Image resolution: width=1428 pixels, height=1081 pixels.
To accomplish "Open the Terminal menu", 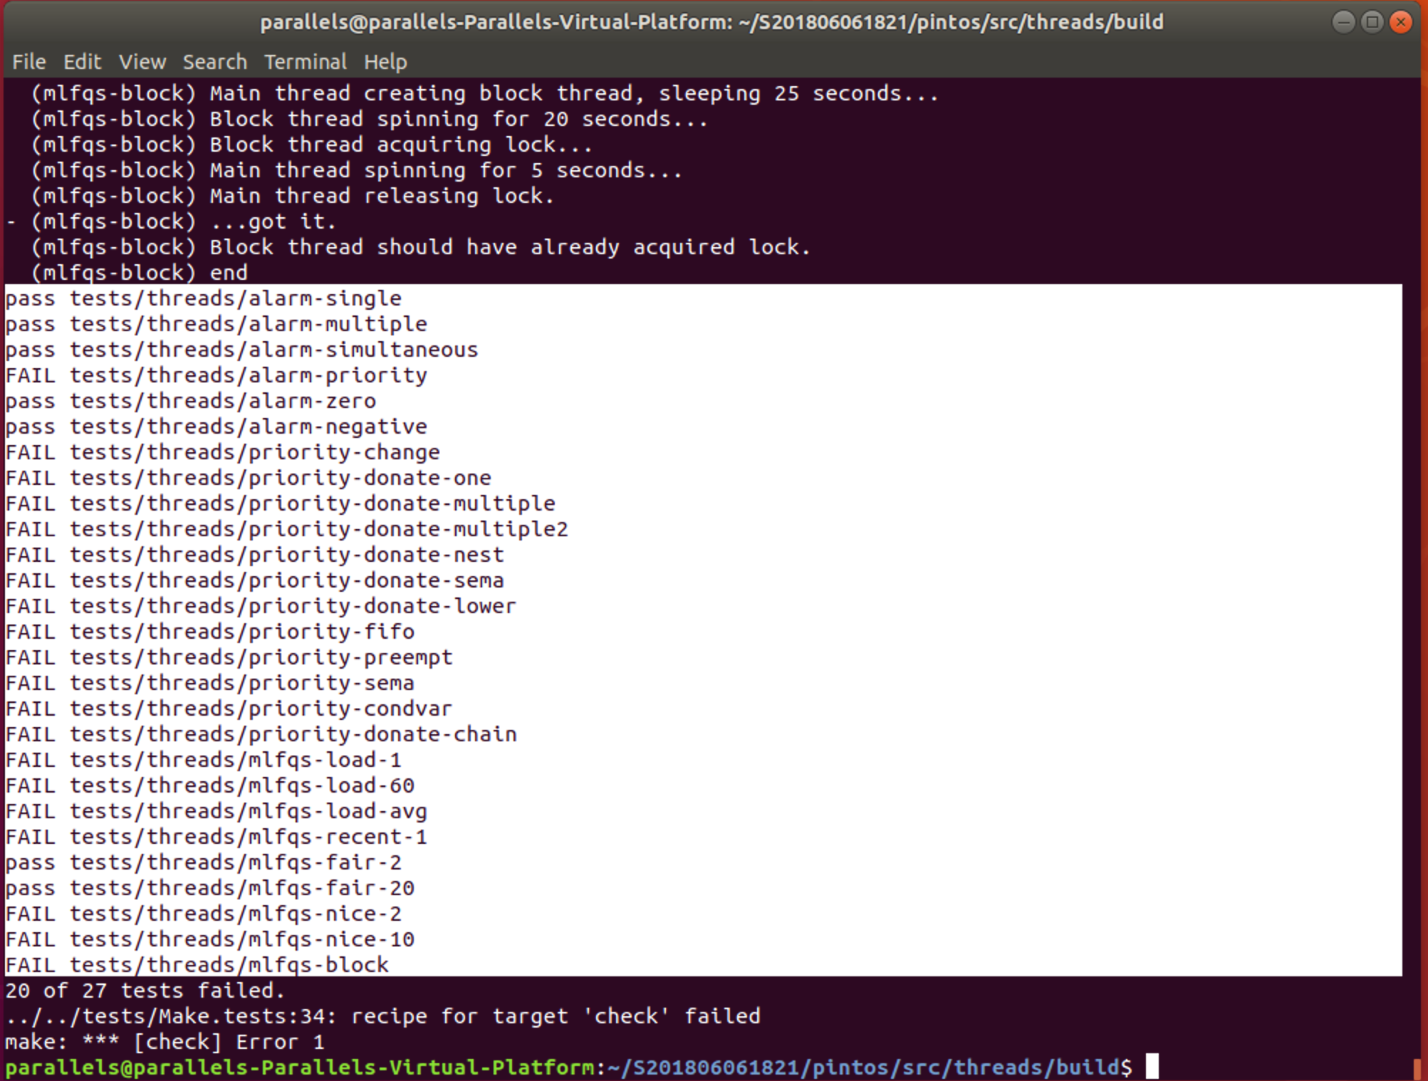I will [x=306, y=62].
